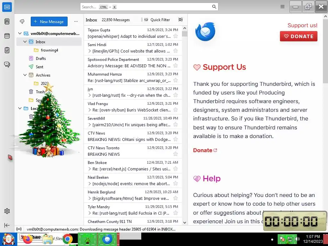Expand the Vlad Frangu thread
This screenshot has width=328, height=246.
pos(90,110)
